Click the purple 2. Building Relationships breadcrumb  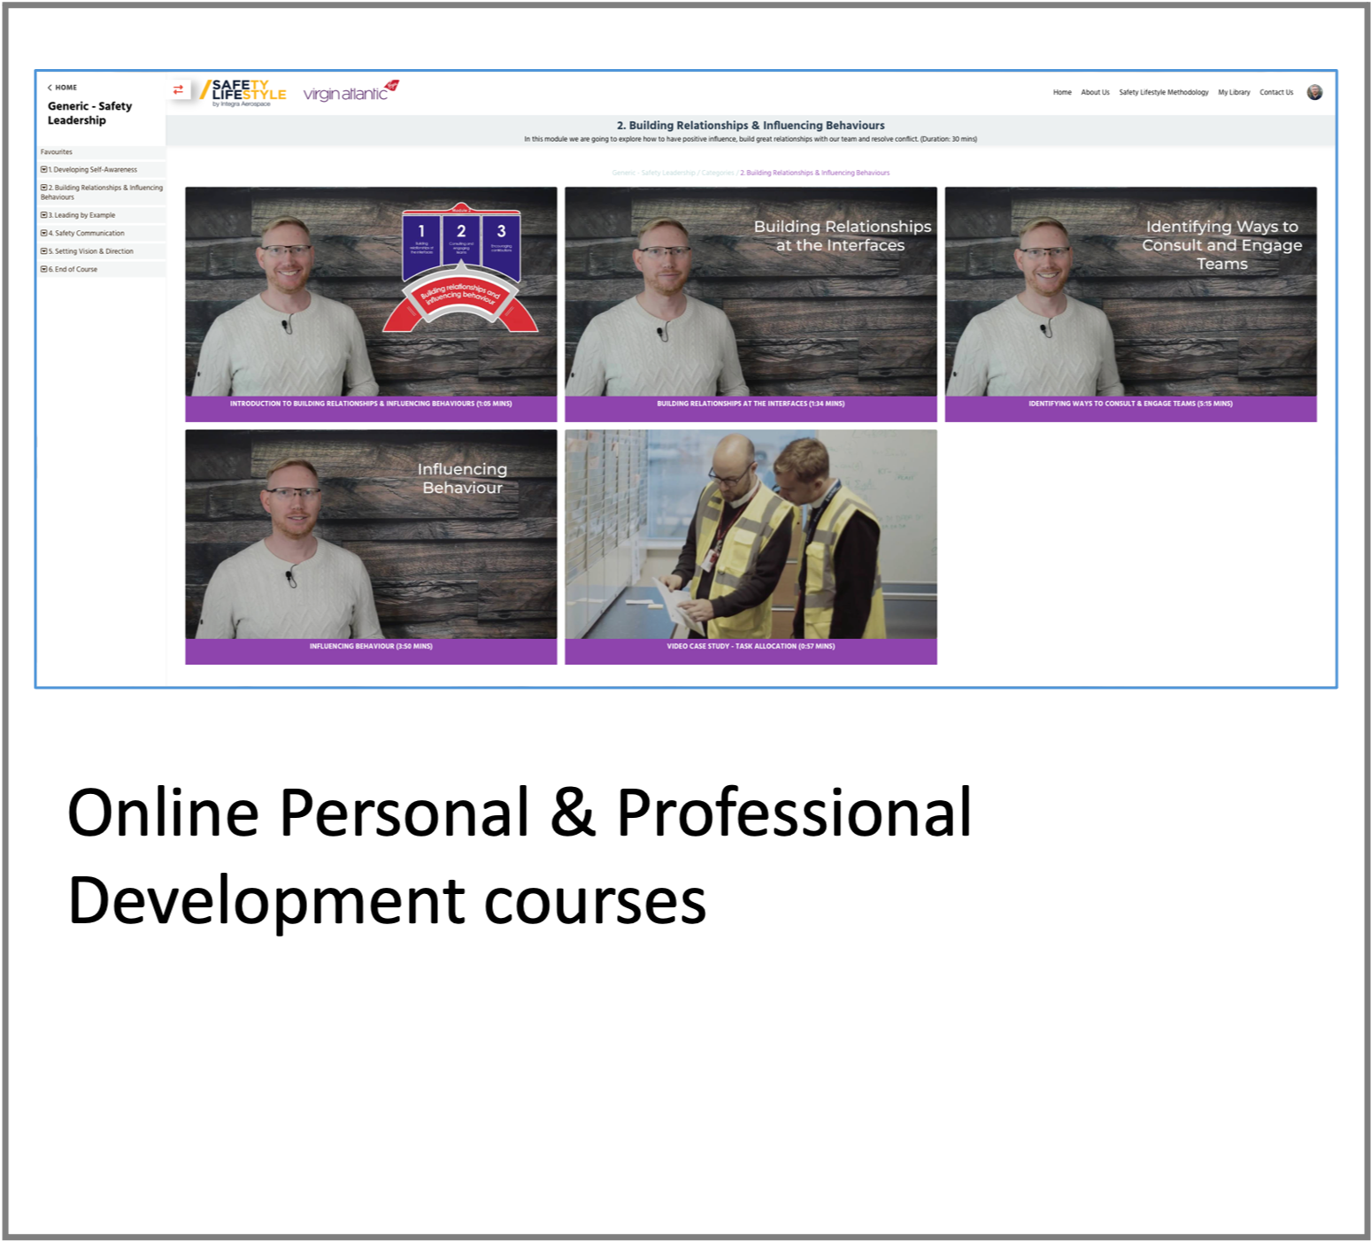(x=815, y=173)
